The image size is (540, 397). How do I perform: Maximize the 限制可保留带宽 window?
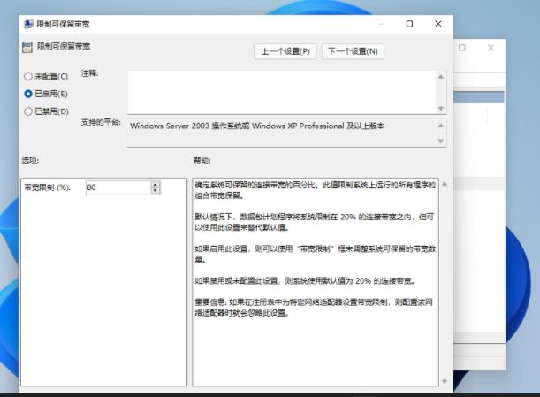(x=409, y=25)
